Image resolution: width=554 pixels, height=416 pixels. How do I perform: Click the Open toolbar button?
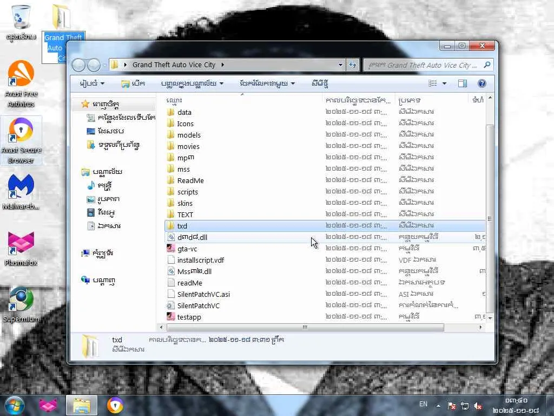click(133, 84)
